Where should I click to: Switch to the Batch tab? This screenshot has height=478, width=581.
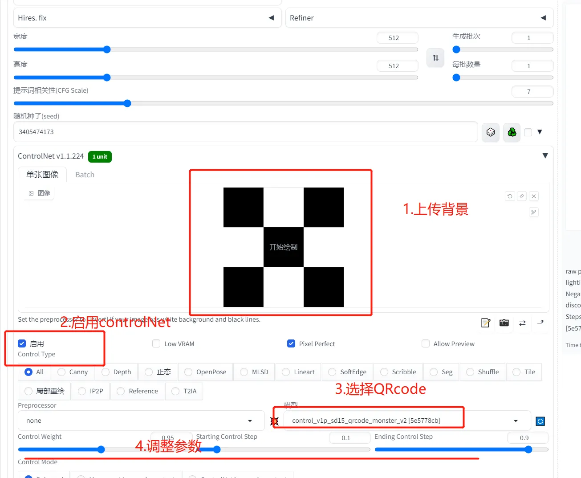[85, 175]
